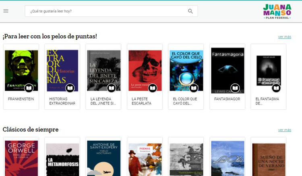Screen dimensions: 302x176
Task: Select the 'EL COLOR QUE CAYÓ DEL...' title
Action: [x=185, y=101]
